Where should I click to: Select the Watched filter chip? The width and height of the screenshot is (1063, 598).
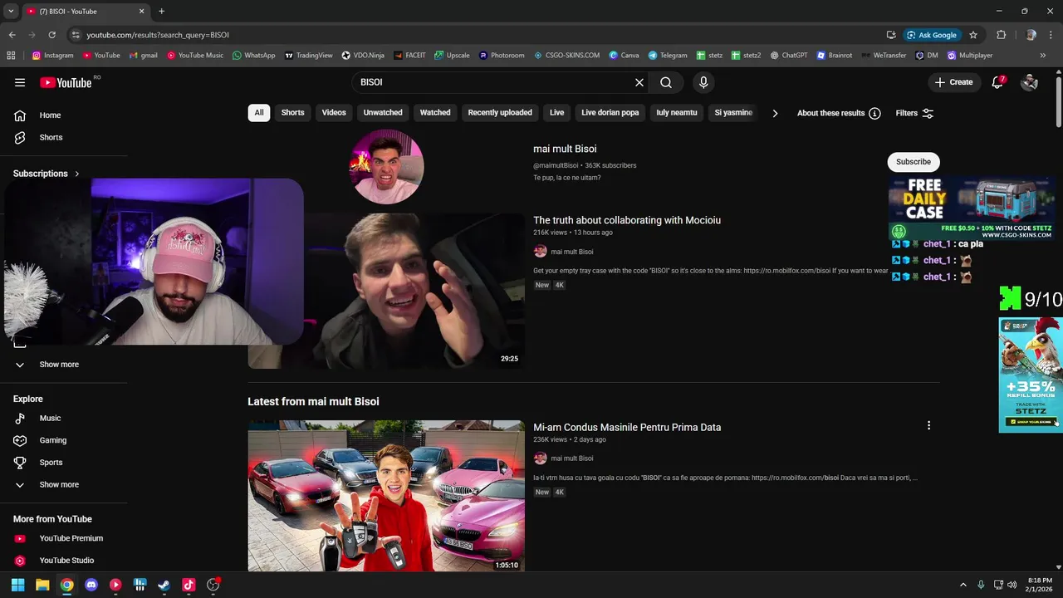pyautogui.click(x=435, y=113)
